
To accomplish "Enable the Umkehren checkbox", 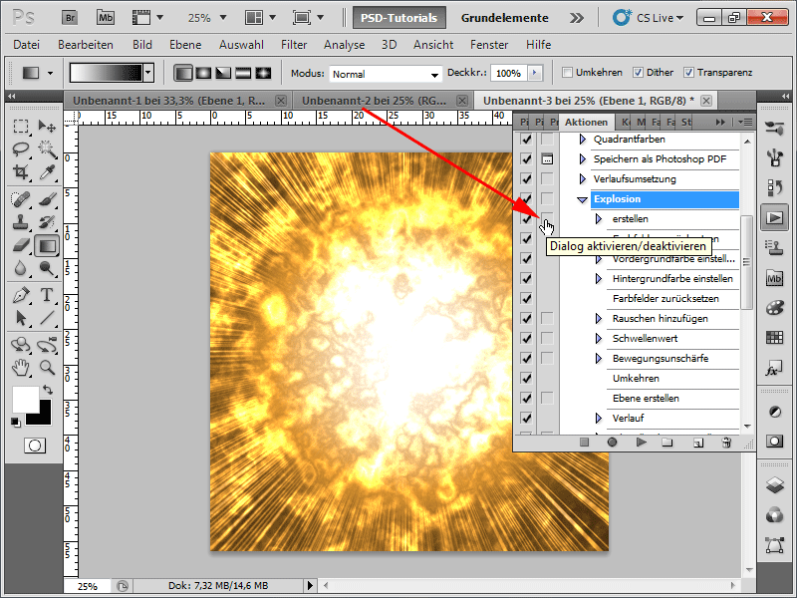I will click(x=567, y=73).
